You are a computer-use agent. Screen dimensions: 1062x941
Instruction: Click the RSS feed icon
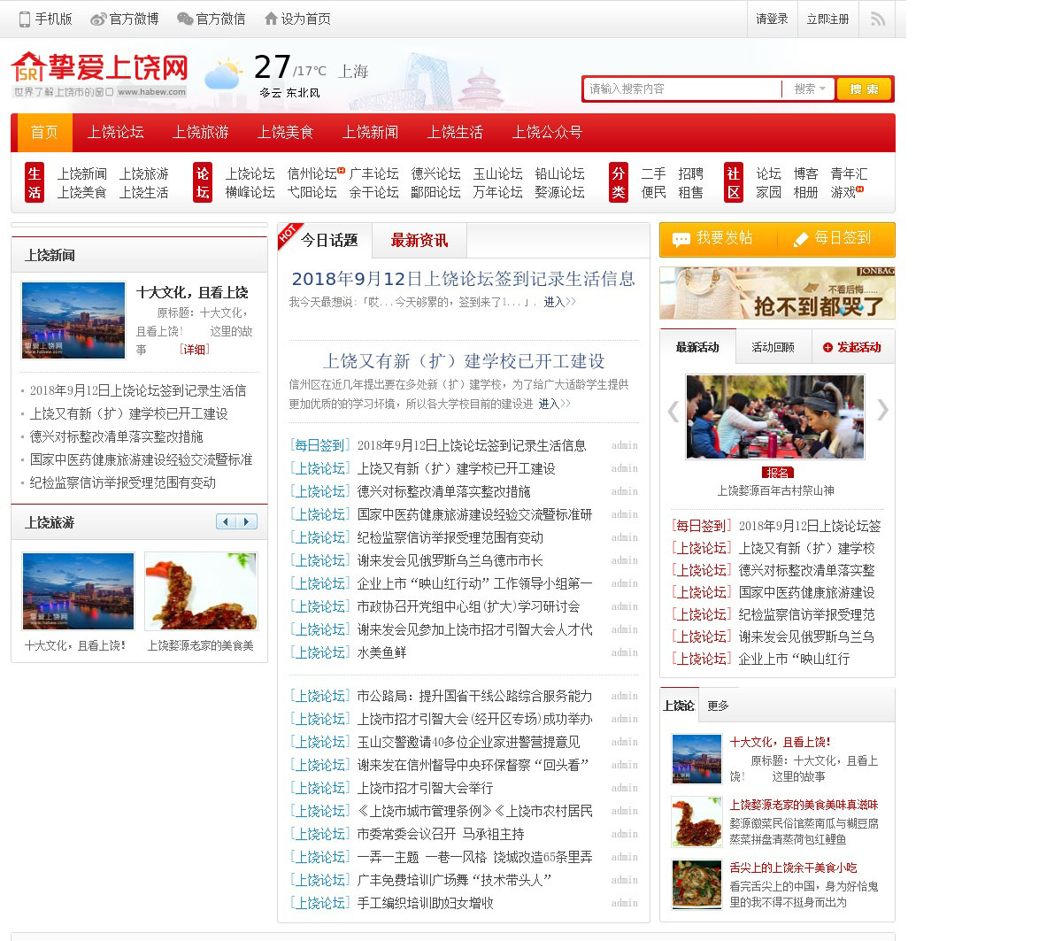877,19
